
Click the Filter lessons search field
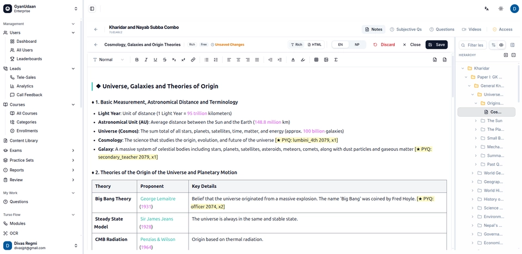pyautogui.click(x=473, y=45)
